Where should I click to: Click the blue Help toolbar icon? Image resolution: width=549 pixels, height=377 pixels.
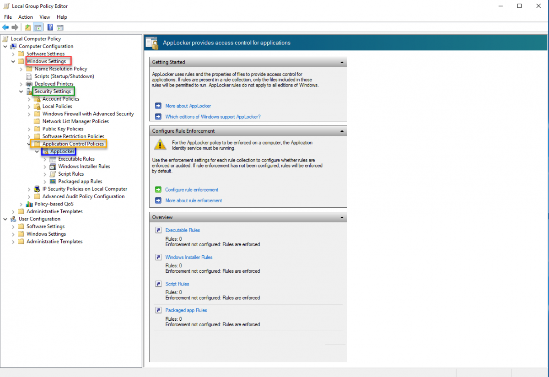click(50, 27)
